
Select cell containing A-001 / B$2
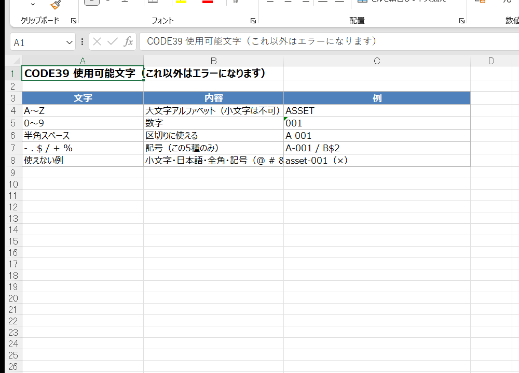click(x=377, y=148)
